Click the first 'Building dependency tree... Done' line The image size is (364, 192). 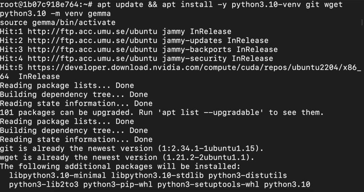pos(74,95)
